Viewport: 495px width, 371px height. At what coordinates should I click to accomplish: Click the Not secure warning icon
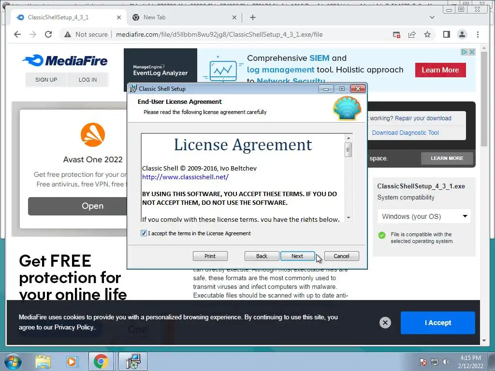click(68, 34)
